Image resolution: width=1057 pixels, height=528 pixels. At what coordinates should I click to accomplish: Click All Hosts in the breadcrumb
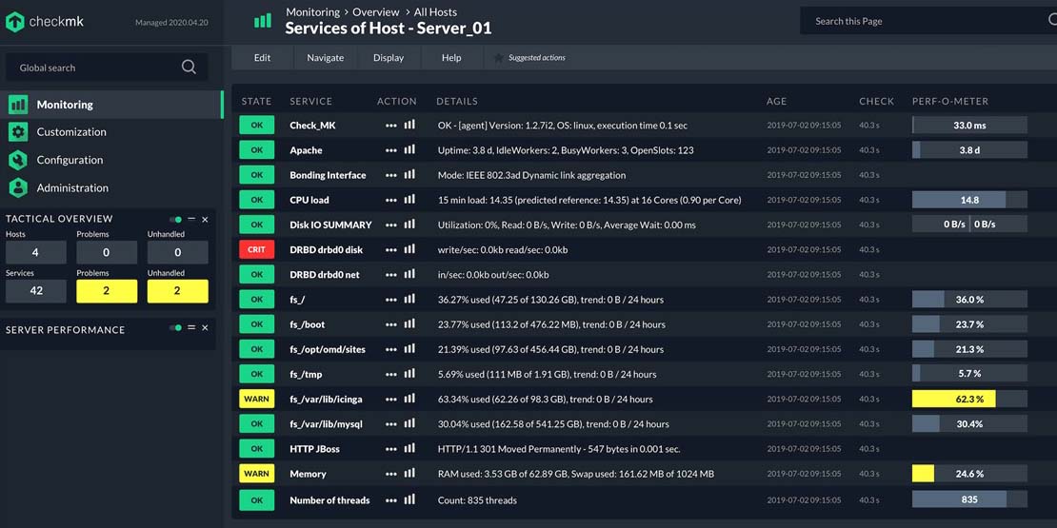tap(435, 12)
